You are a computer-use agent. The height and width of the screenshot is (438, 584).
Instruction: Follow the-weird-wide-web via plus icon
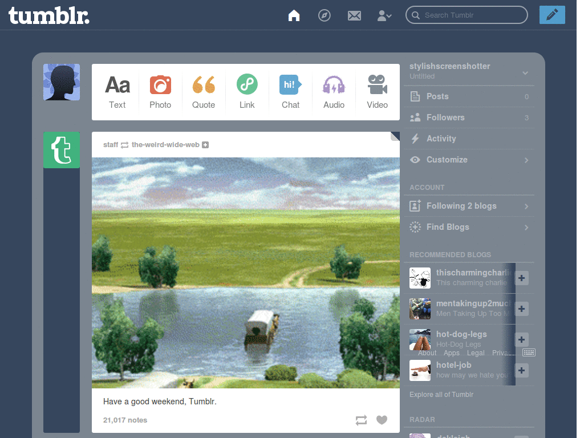pos(205,145)
